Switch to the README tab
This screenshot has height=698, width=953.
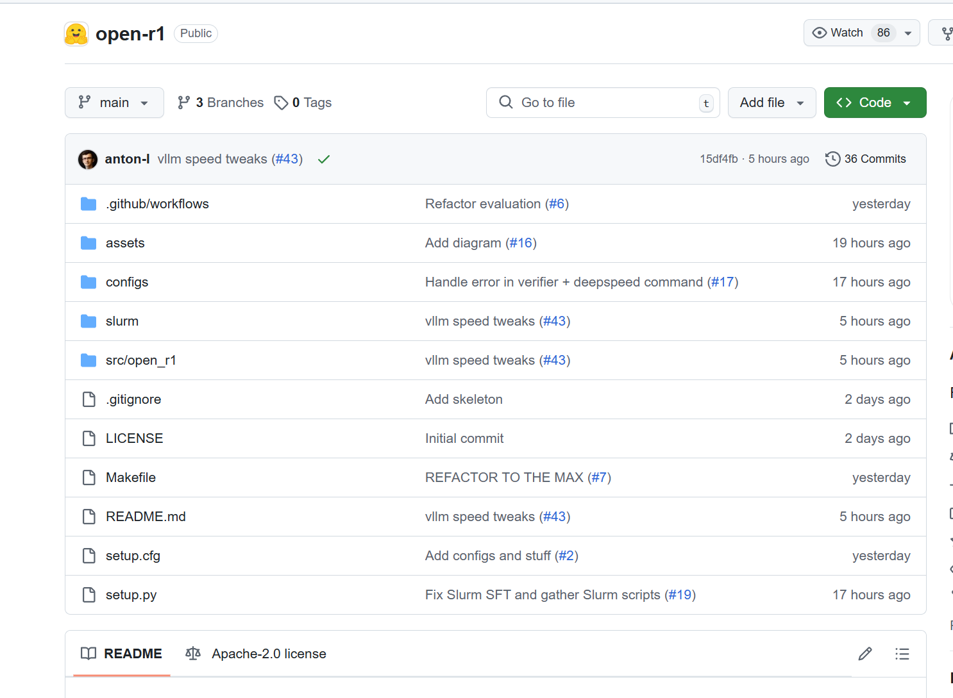point(122,654)
